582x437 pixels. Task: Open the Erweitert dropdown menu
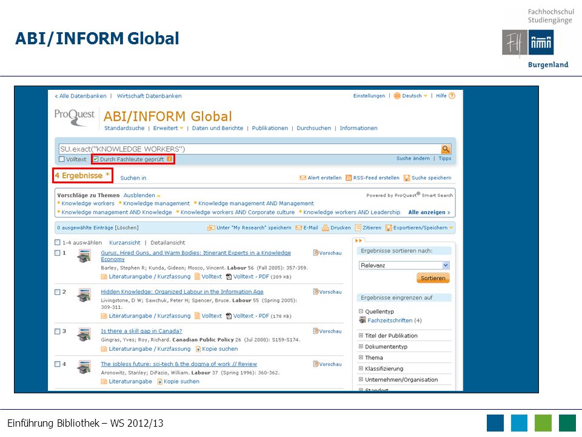click(x=168, y=128)
